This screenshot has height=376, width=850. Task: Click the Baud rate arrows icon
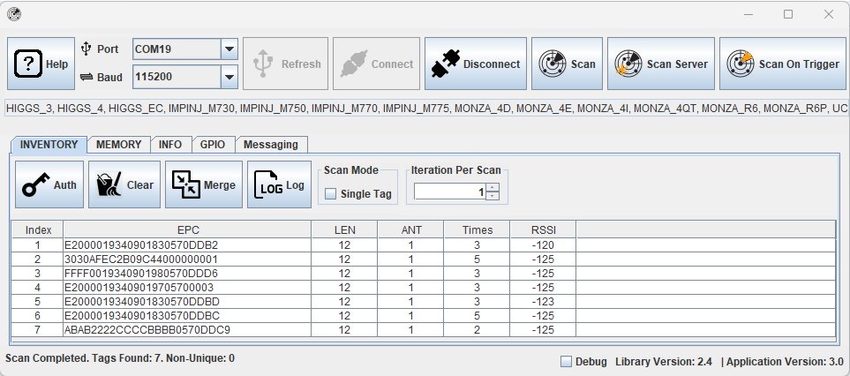pyautogui.click(x=87, y=77)
